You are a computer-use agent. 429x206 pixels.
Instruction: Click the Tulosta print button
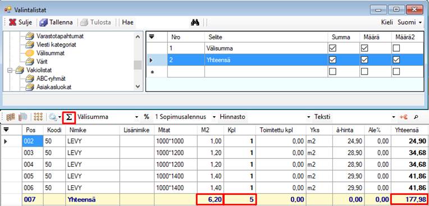click(96, 22)
